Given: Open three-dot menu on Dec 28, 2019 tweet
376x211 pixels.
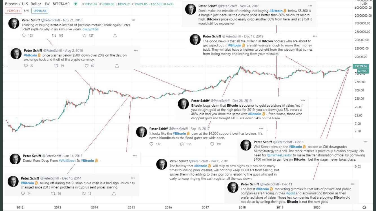Looking at the screenshot, I should coord(303,100).
